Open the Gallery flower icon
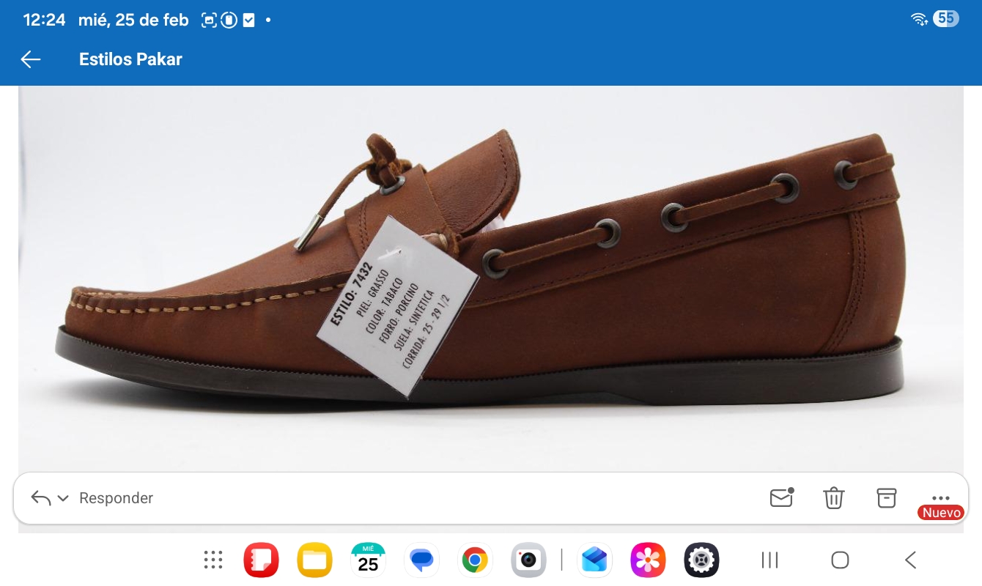The height and width of the screenshot is (586, 982). tap(648, 560)
